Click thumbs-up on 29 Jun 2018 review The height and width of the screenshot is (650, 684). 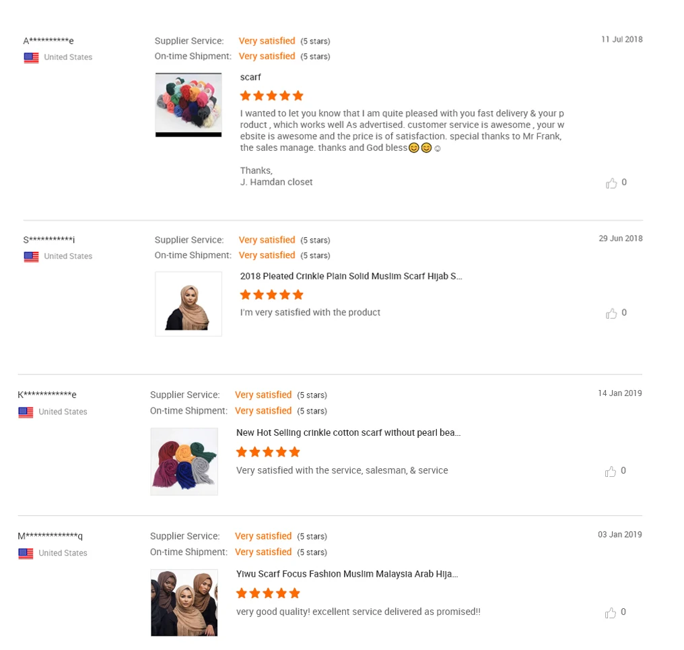611,313
